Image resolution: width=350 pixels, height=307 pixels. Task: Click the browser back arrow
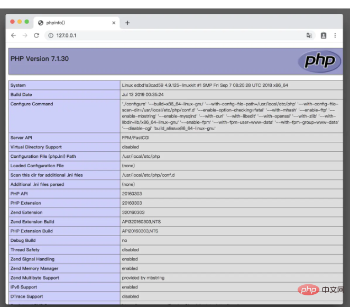[x=13, y=35]
